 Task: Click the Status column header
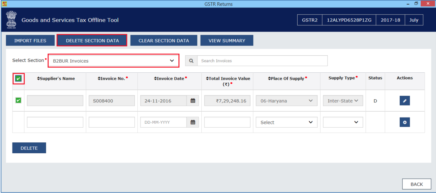coord(375,78)
